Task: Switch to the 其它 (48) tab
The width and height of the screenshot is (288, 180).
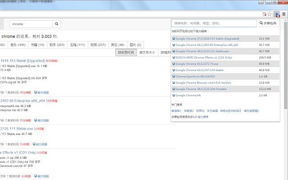Action: coord(118,45)
